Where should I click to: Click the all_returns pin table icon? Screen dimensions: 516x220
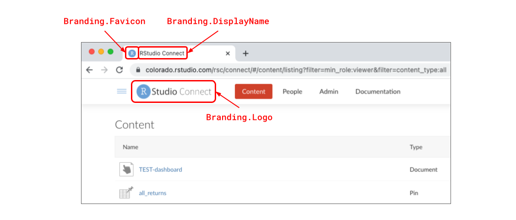click(126, 193)
